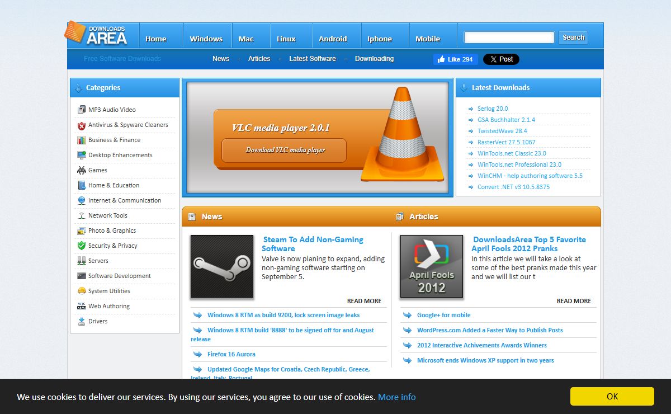This screenshot has width=671, height=414.
Task: Open WinTools.net Classic 23.0 download
Action: click(512, 153)
